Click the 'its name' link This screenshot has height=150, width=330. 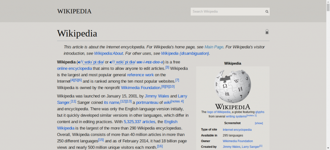click(112, 102)
